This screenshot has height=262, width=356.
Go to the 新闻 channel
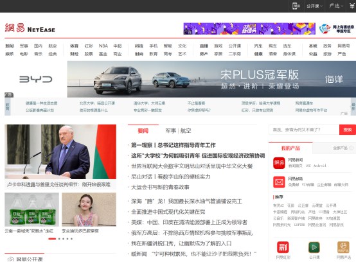pyautogui.click(x=9, y=46)
